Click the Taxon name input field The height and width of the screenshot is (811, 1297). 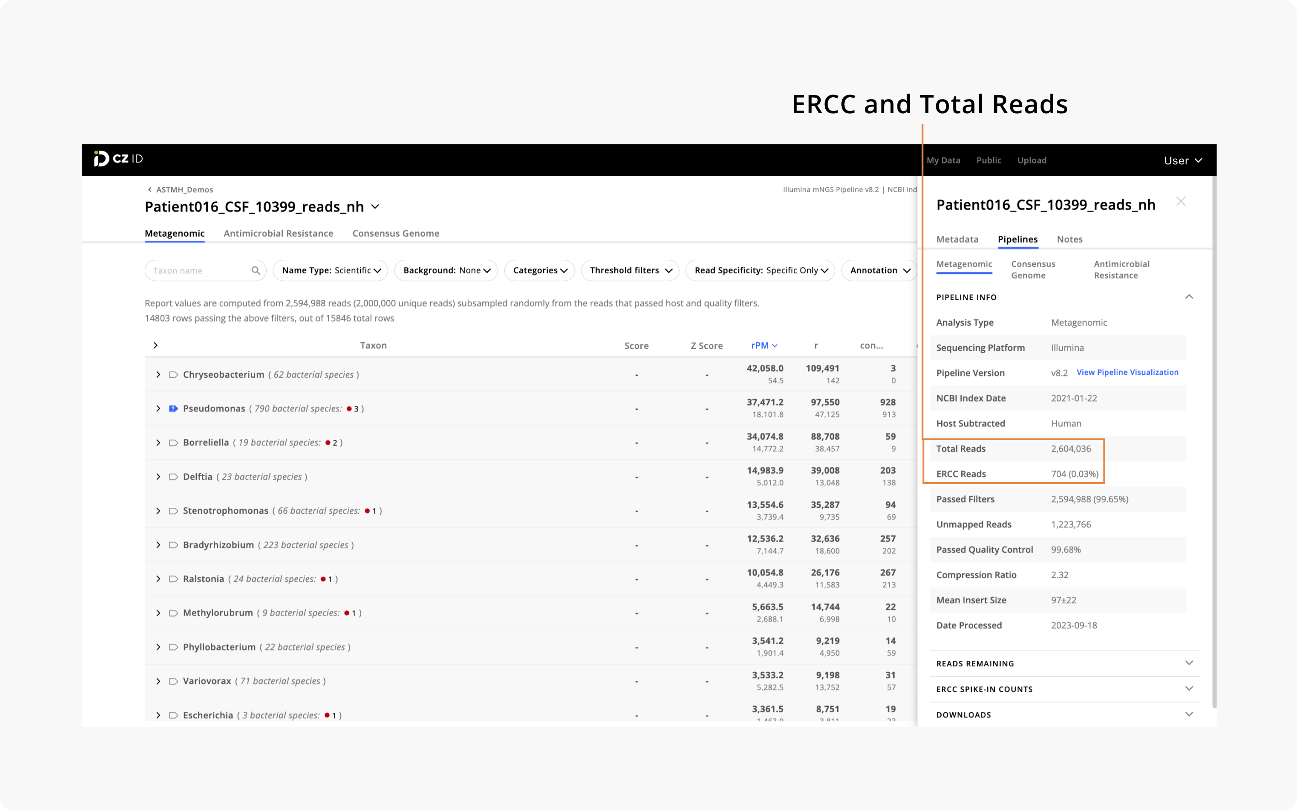(x=199, y=270)
